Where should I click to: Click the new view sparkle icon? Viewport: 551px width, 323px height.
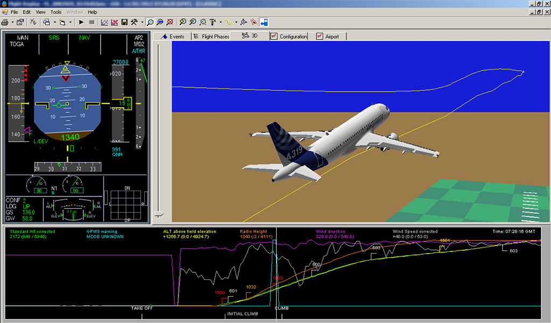[62, 23]
